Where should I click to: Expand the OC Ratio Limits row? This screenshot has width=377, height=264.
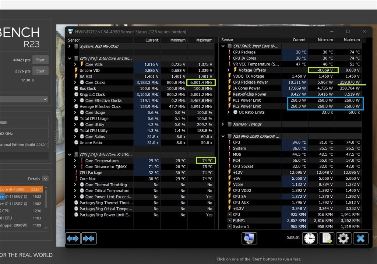pyautogui.click(x=228, y=112)
